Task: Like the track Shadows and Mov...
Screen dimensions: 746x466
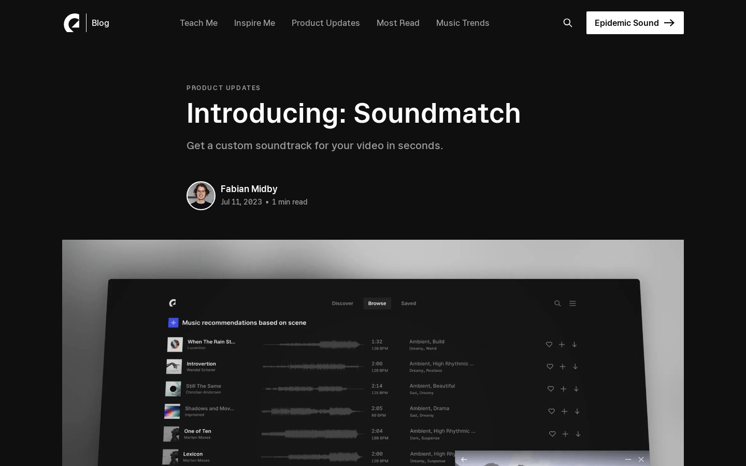Action: (551, 412)
